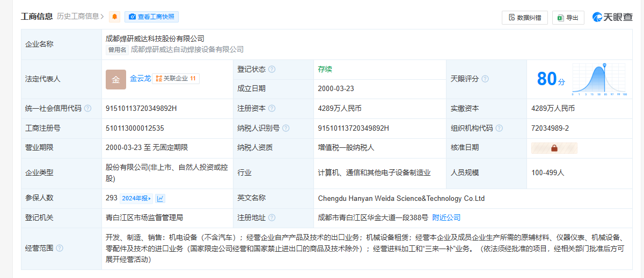Select the 工商信息 heading tab
This screenshot has height=278, width=644.
(x=37, y=17)
